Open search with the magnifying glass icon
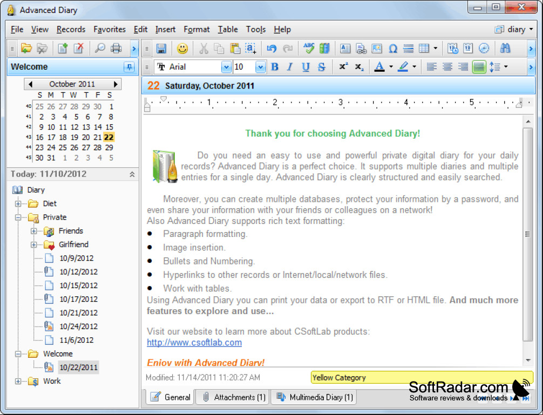This screenshot has height=415, width=543. [x=100, y=49]
